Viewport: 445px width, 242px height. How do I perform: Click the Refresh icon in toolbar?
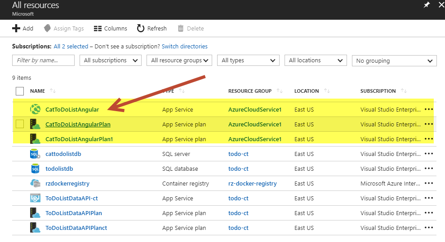pos(141,28)
